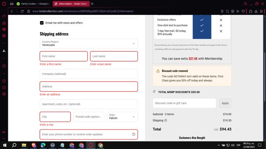Open the Easy Setup sliders icon

[261, 11]
